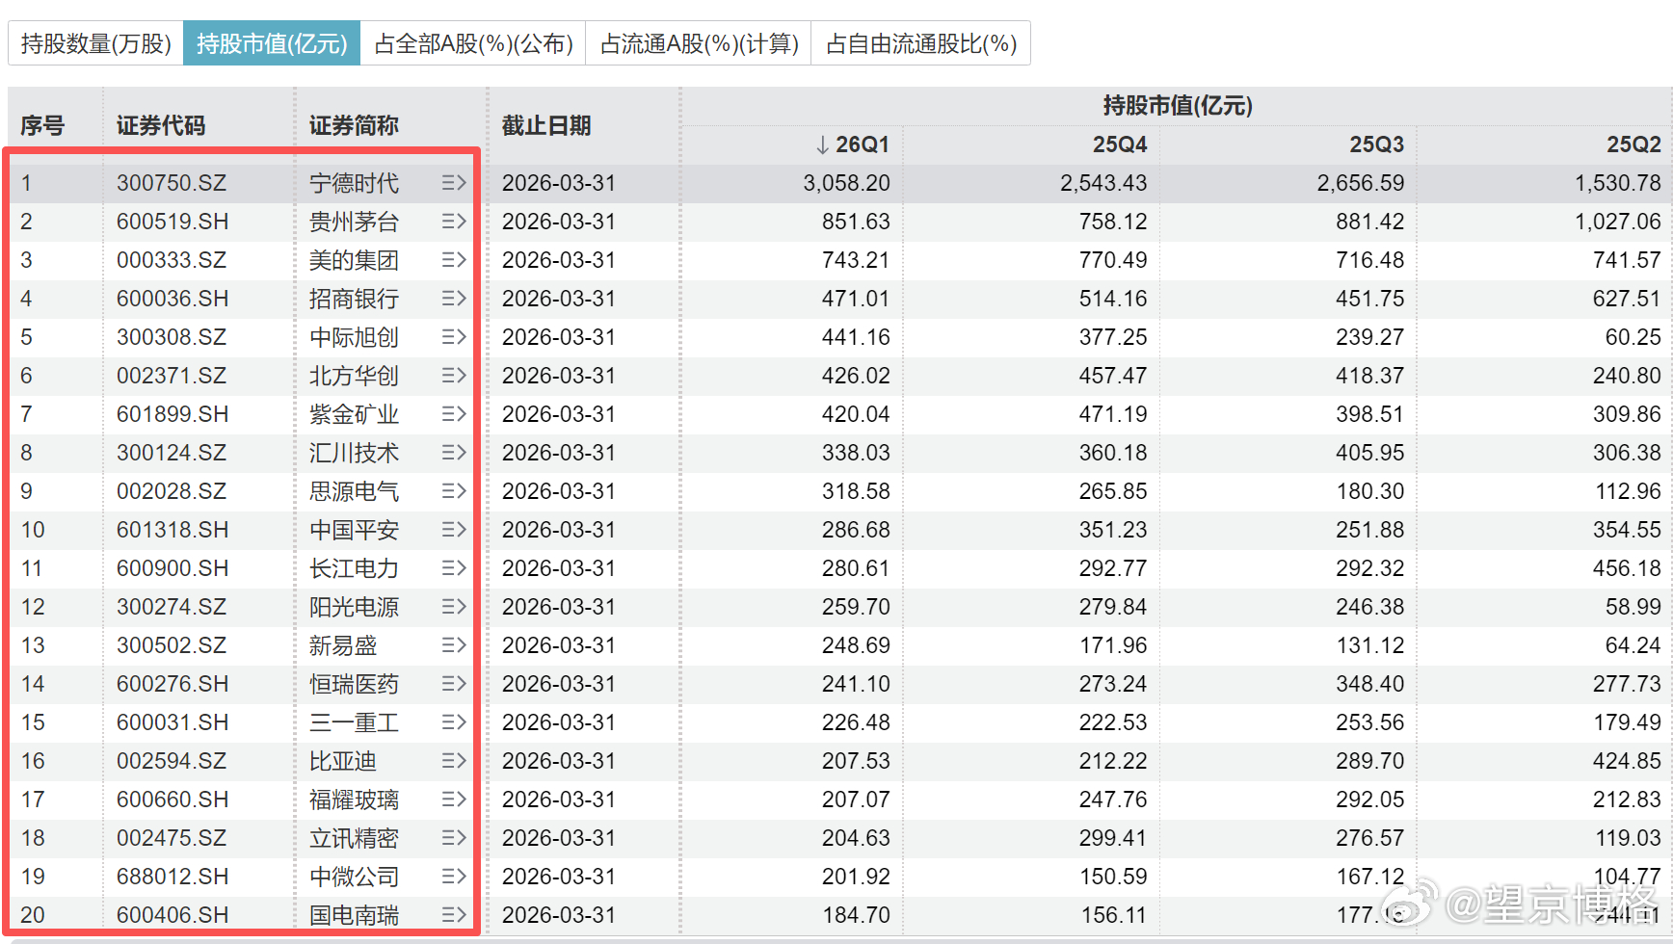Open detail icon beside 比亚迪

click(x=454, y=761)
